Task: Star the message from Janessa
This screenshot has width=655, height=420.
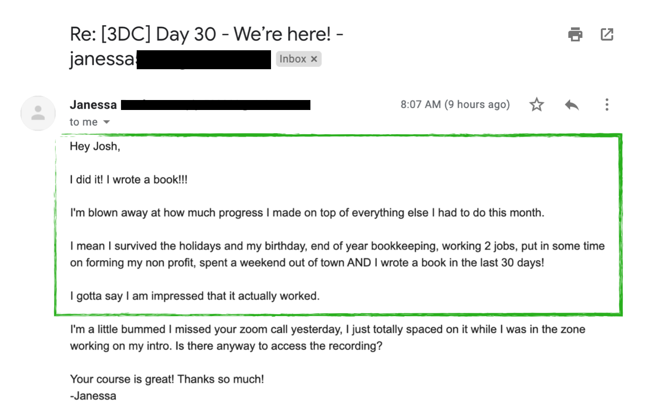Action: 536,104
